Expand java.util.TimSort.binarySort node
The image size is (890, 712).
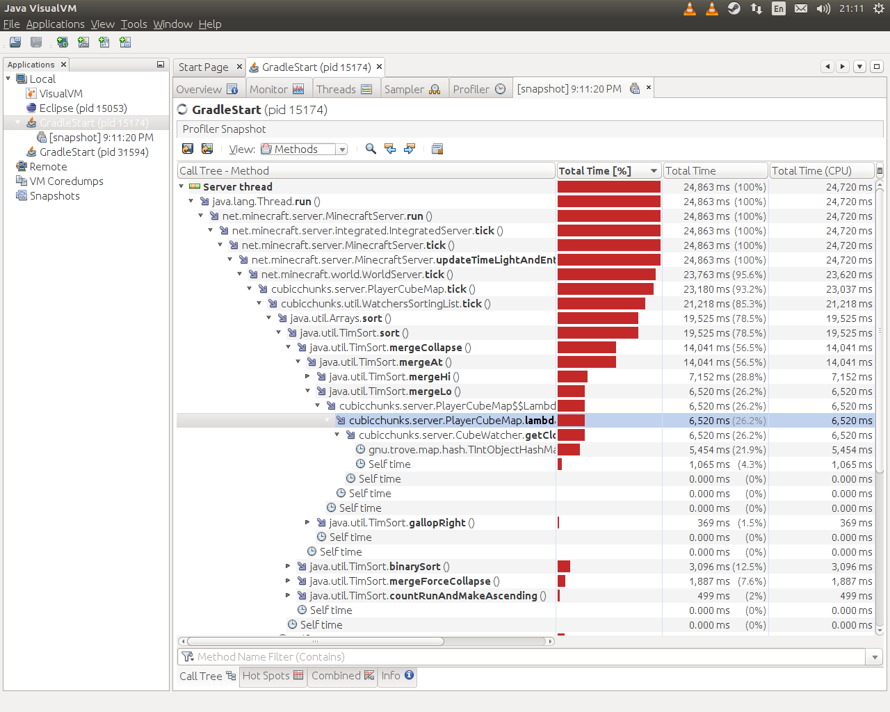click(x=288, y=566)
